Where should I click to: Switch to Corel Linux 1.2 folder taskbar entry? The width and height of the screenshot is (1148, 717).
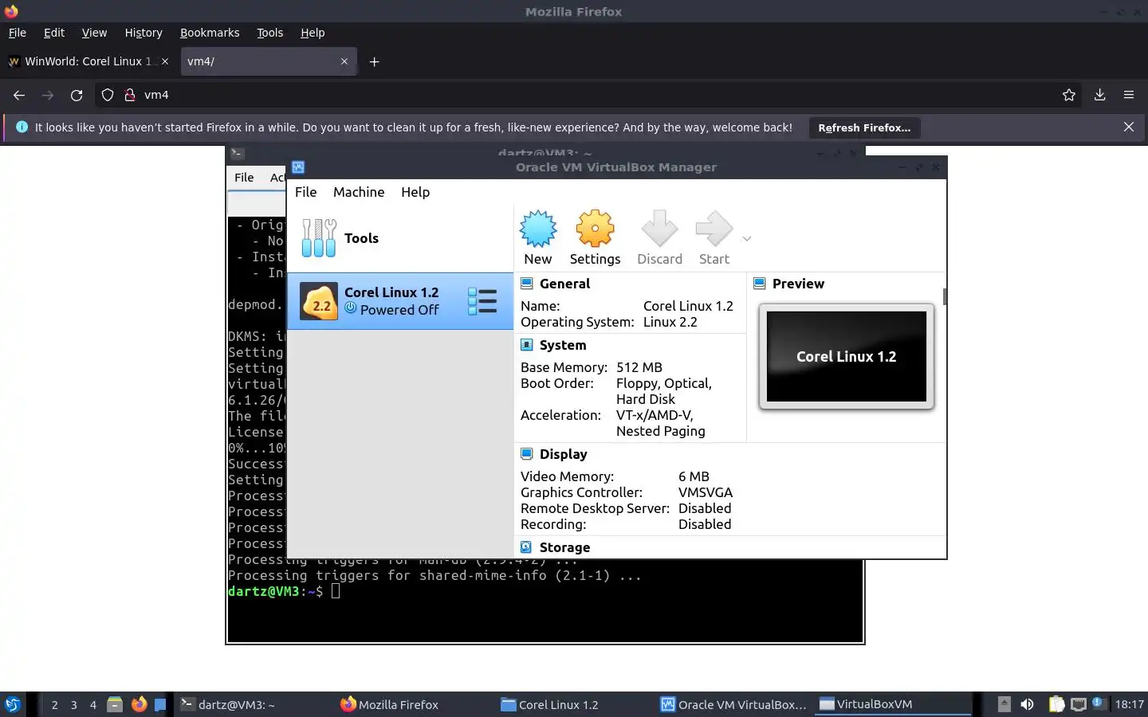(574, 704)
